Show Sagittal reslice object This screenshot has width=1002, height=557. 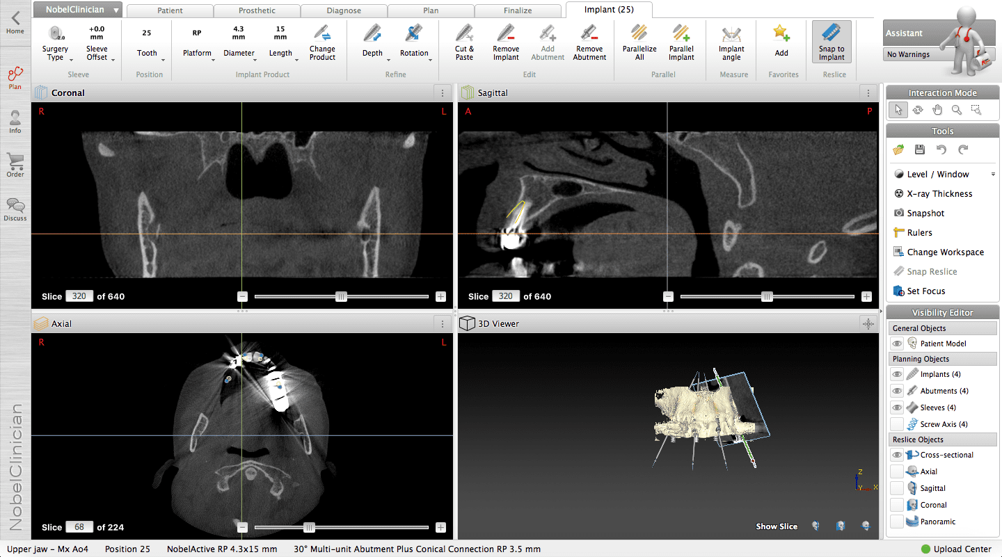click(x=897, y=488)
